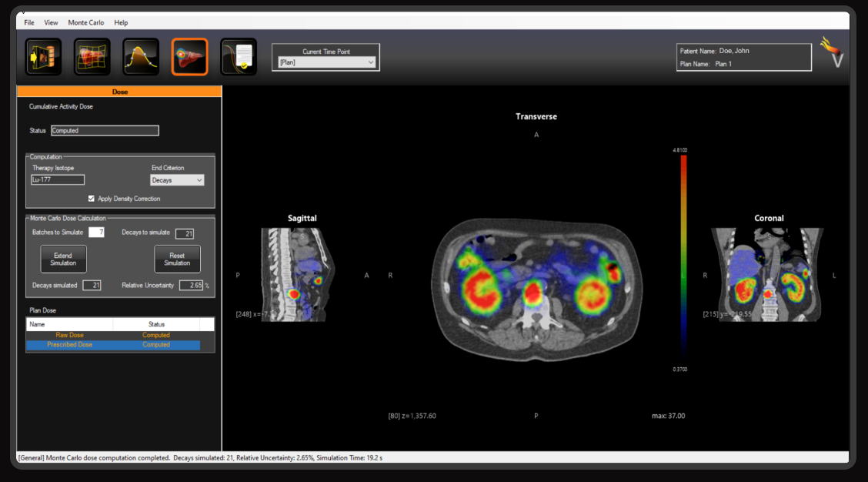Open the View menu

51,23
